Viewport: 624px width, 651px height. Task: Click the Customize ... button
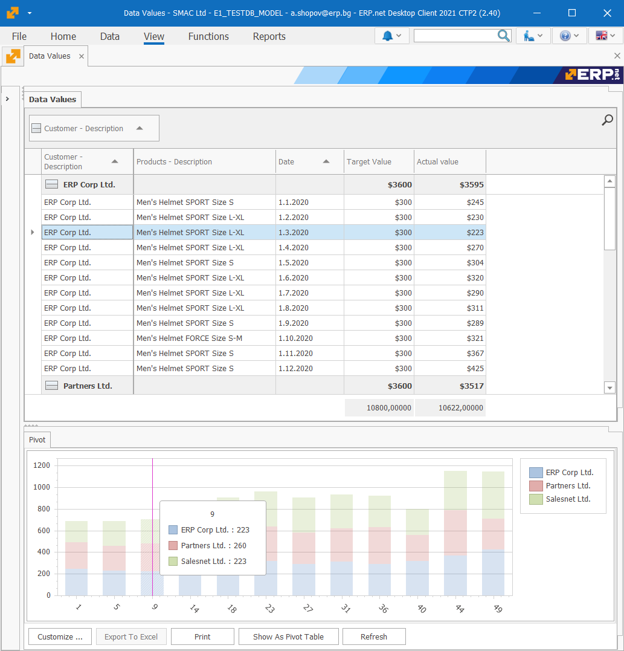pos(60,636)
